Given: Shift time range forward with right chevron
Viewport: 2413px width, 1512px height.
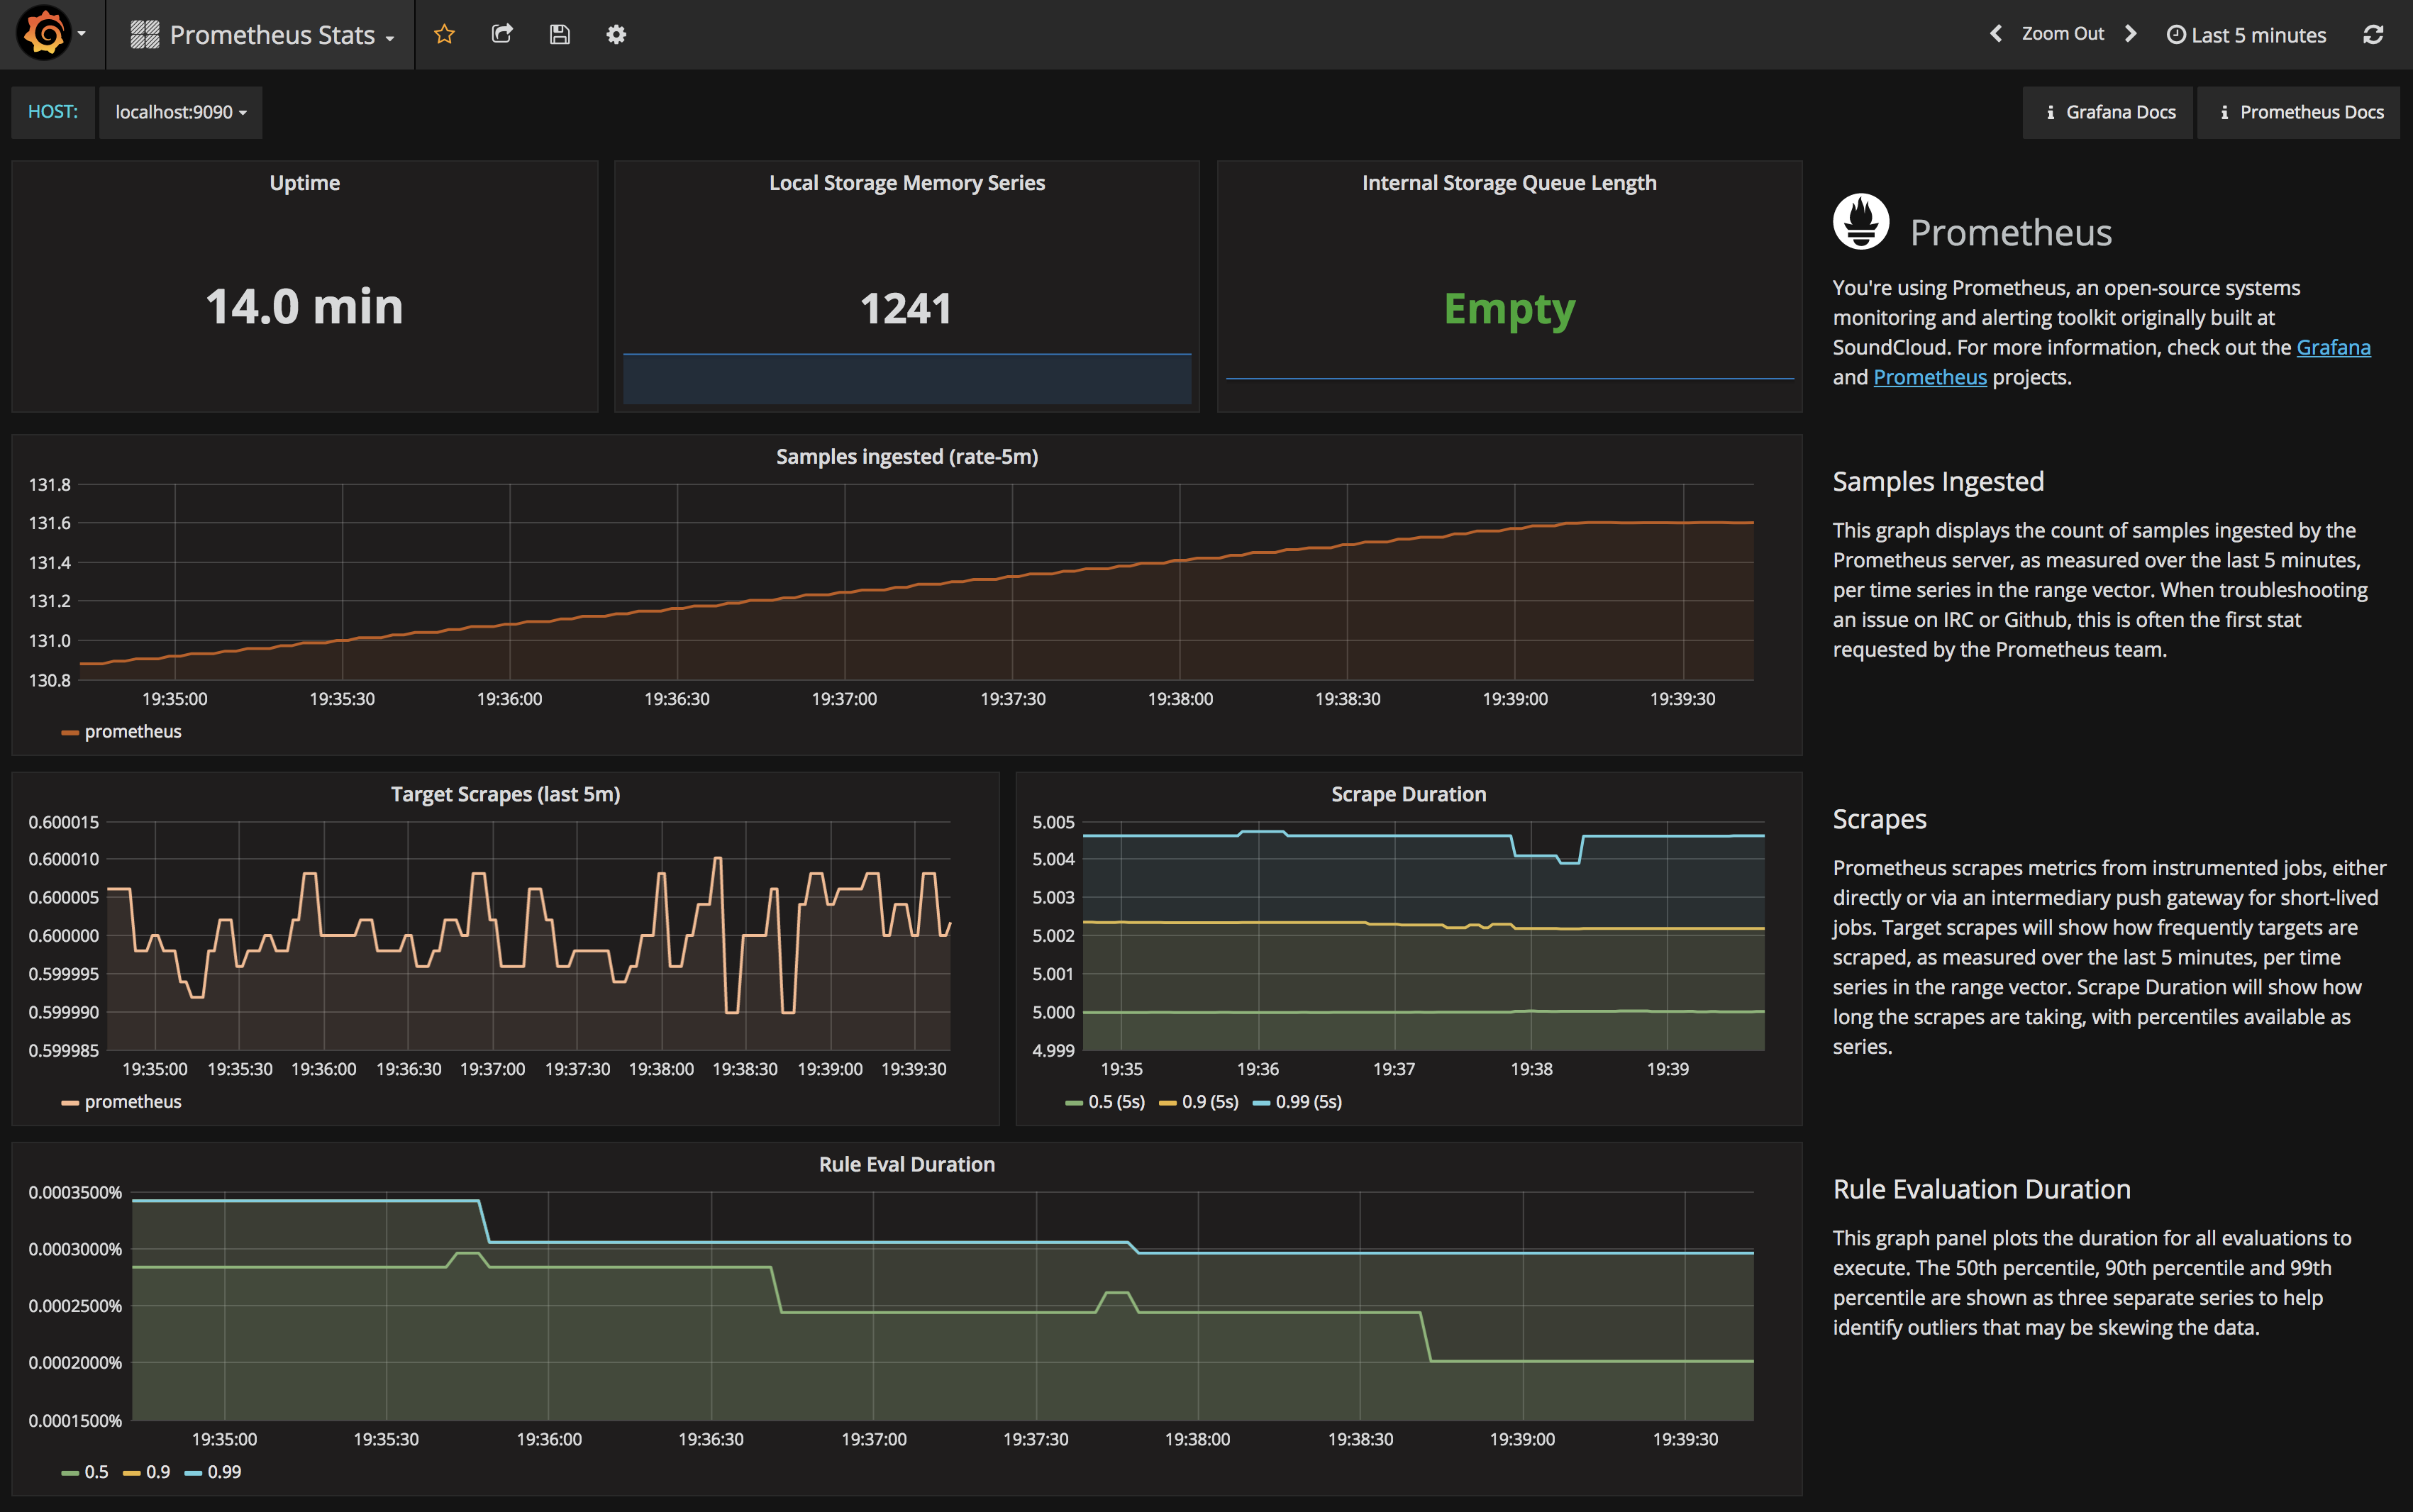Looking at the screenshot, I should 2130,34.
